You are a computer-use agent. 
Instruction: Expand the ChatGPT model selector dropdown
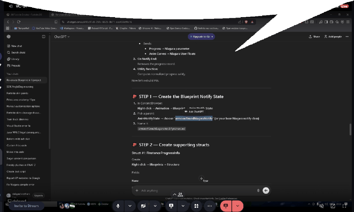(x=62, y=37)
